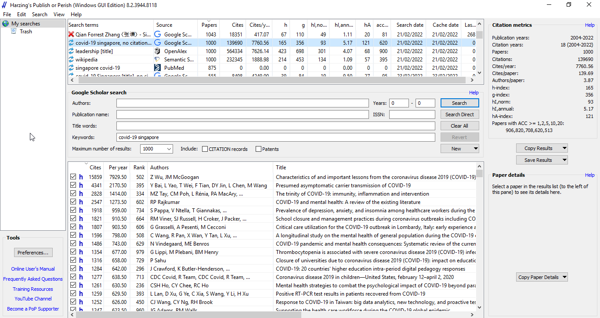The height and width of the screenshot is (318, 600).
Task: Open Frequently Asked Questions link
Action: click(x=33, y=279)
